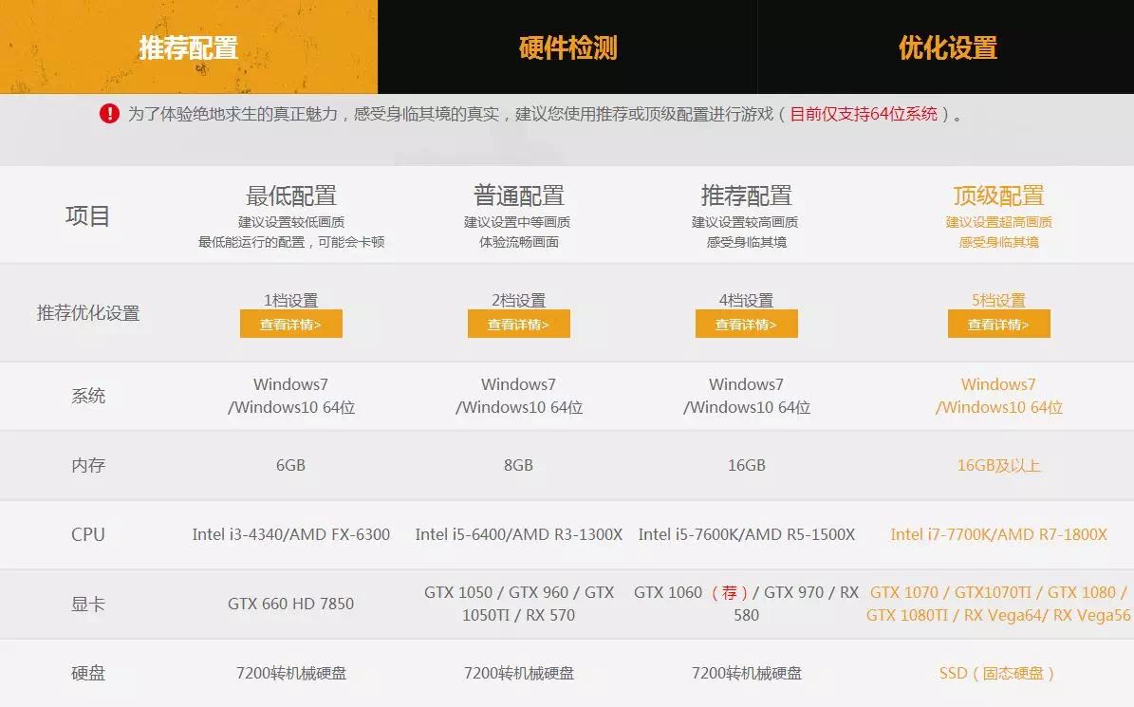Click Windows7 system cell in 最低配置 column
The width and height of the screenshot is (1134, 707).
tap(290, 396)
